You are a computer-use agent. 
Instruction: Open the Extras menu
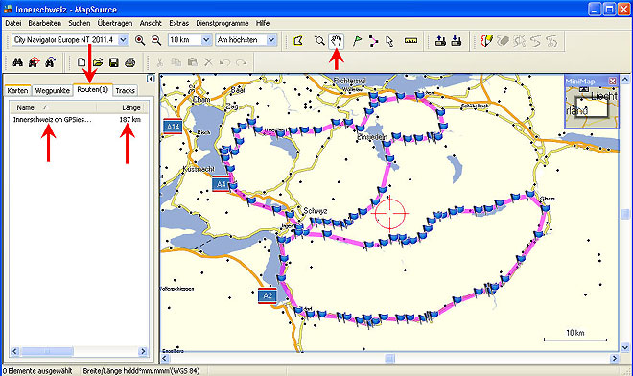178,23
